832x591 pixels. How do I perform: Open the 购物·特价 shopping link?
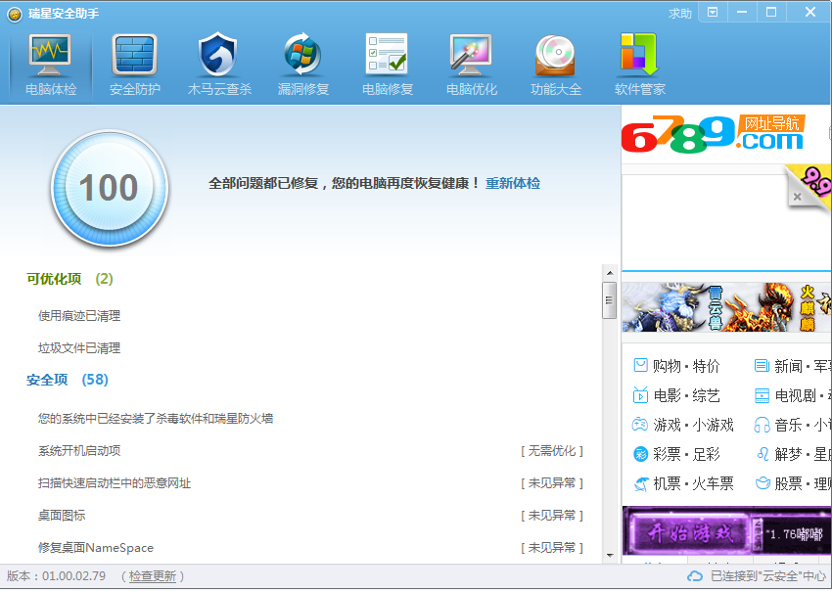click(686, 366)
